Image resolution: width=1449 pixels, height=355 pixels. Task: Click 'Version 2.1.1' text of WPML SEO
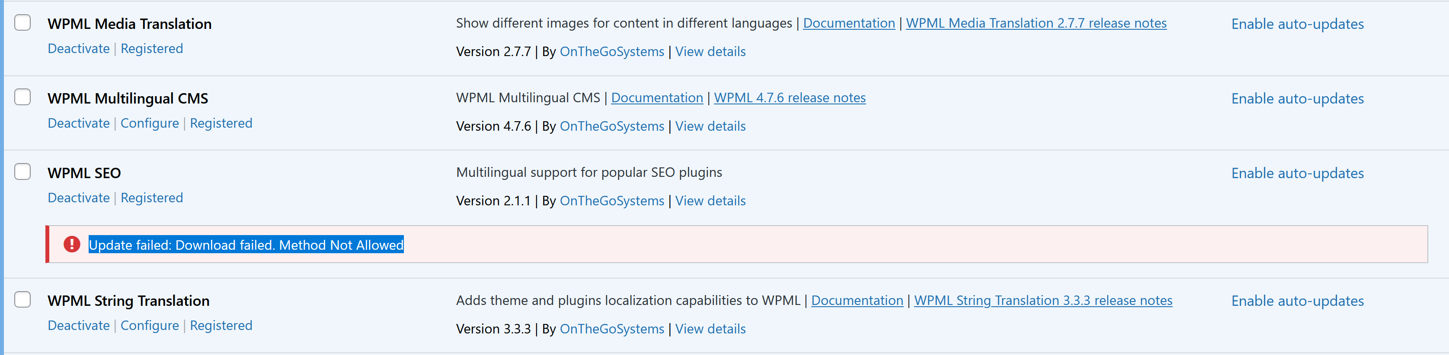[493, 201]
